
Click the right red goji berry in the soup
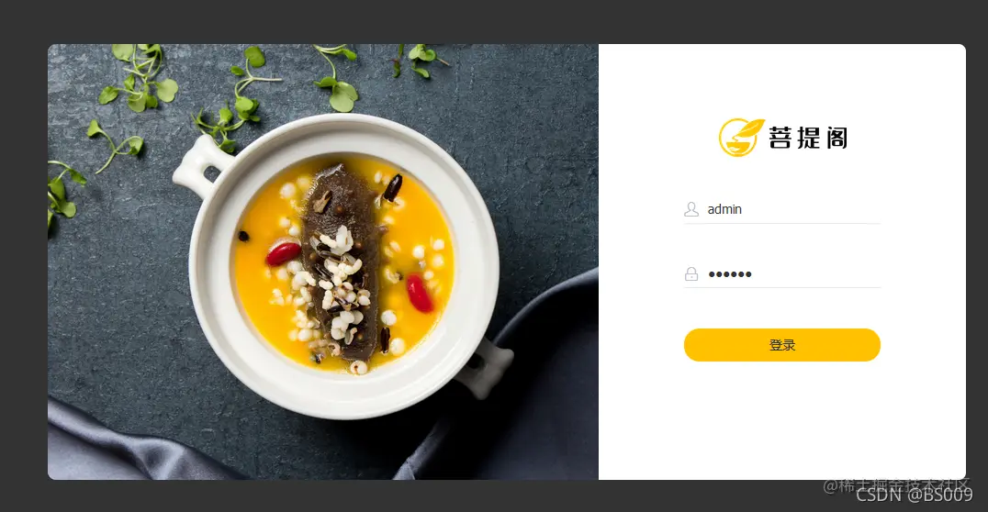tap(420, 293)
